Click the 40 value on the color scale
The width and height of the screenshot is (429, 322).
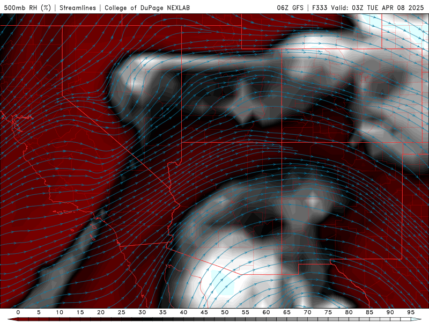coord(183,312)
